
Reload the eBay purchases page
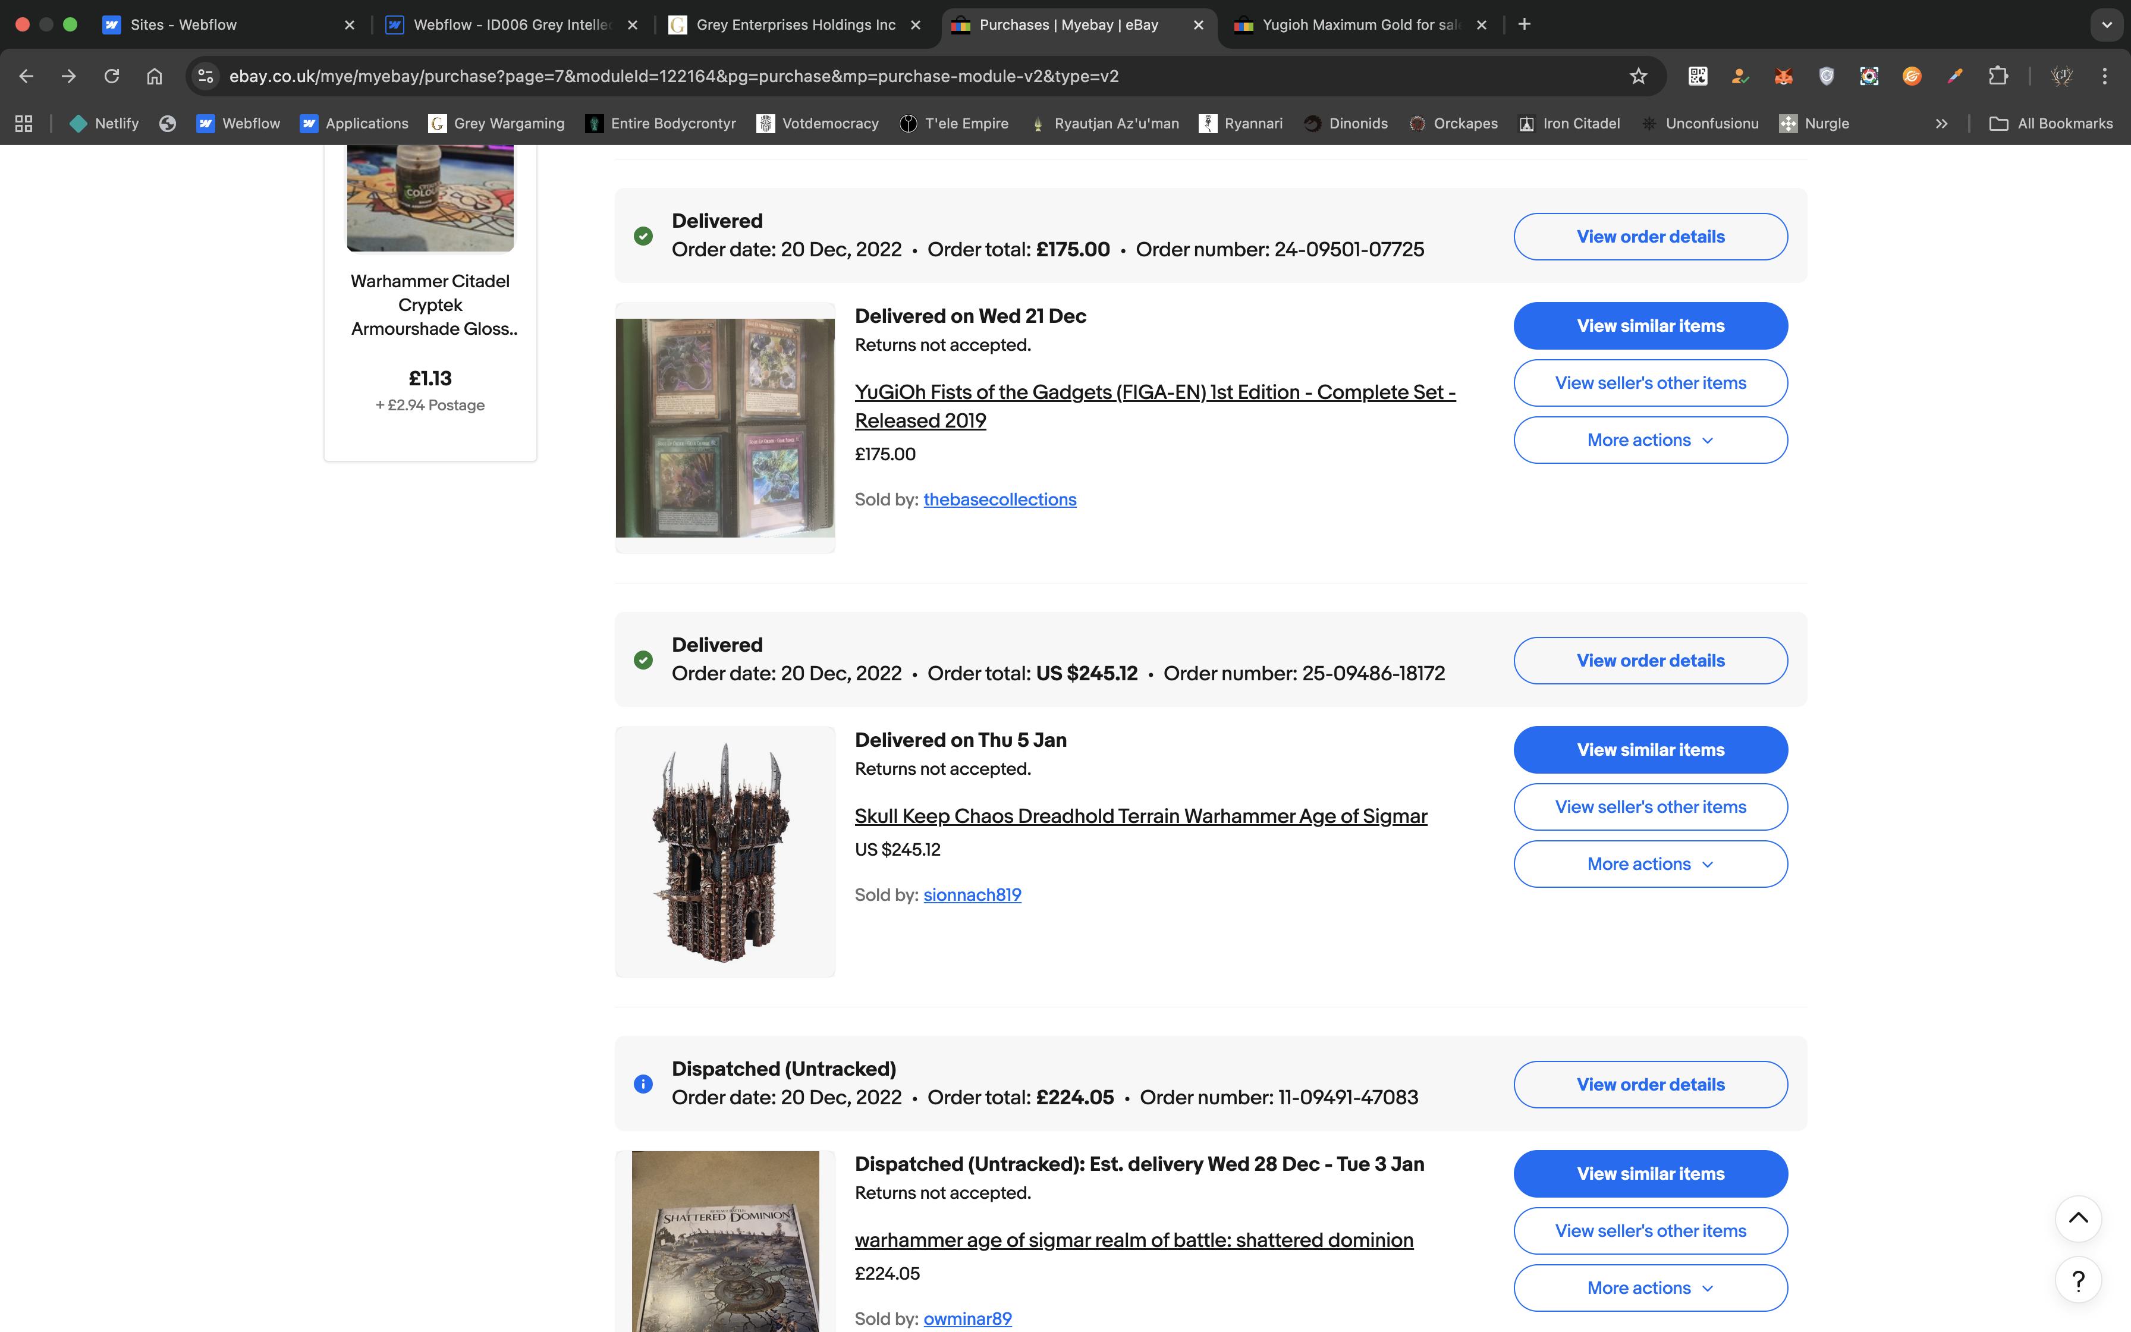(112, 77)
